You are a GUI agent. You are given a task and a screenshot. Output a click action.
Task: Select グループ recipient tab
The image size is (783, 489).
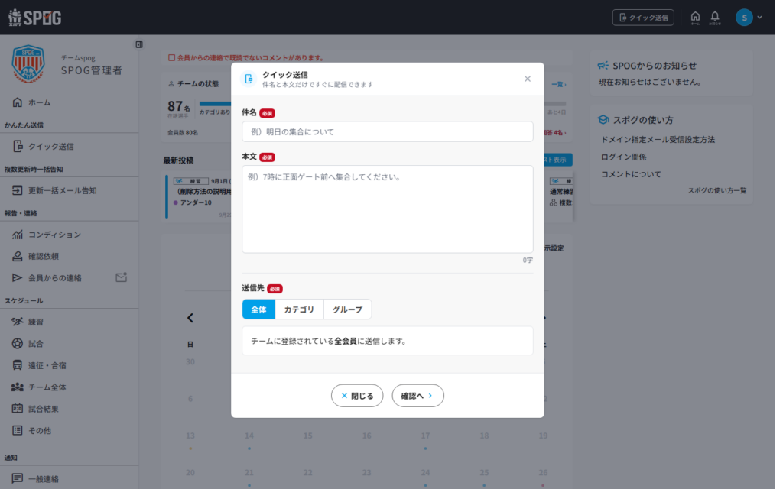click(x=348, y=309)
